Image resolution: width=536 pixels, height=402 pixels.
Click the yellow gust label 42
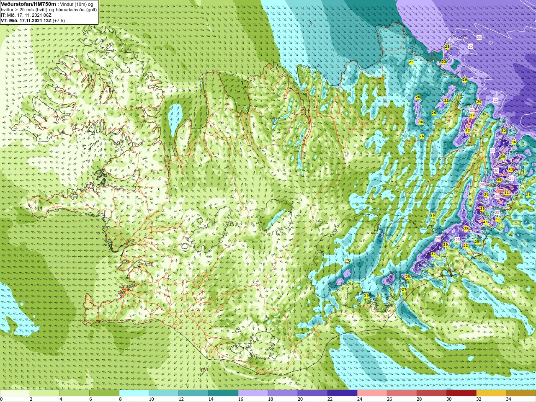[x=468, y=131]
